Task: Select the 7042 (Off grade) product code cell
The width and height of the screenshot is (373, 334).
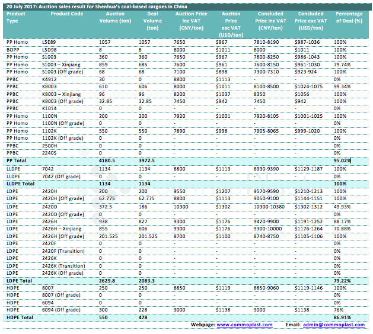Action: (60, 176)
